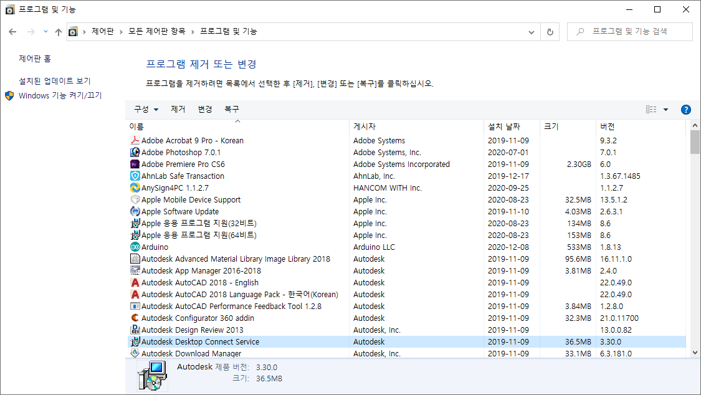Click the Autodesk Download Manager icon
This screenshot has width=701, height=395.
[135, 353]
